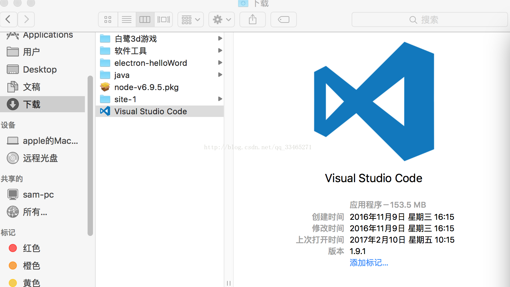This screenshot has width=510, height=287.
Task: Click the 设备 sidebar section header
Action: click(8, 125)
